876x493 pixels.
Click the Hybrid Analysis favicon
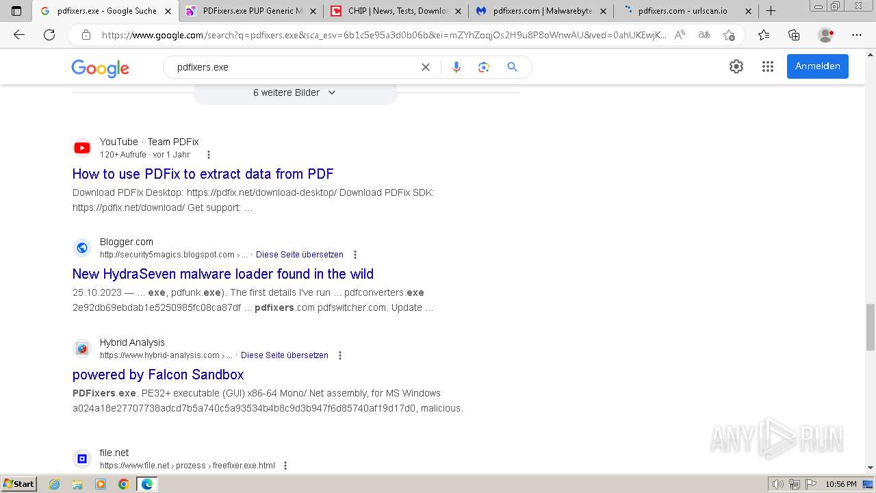(x=82, y=349)
